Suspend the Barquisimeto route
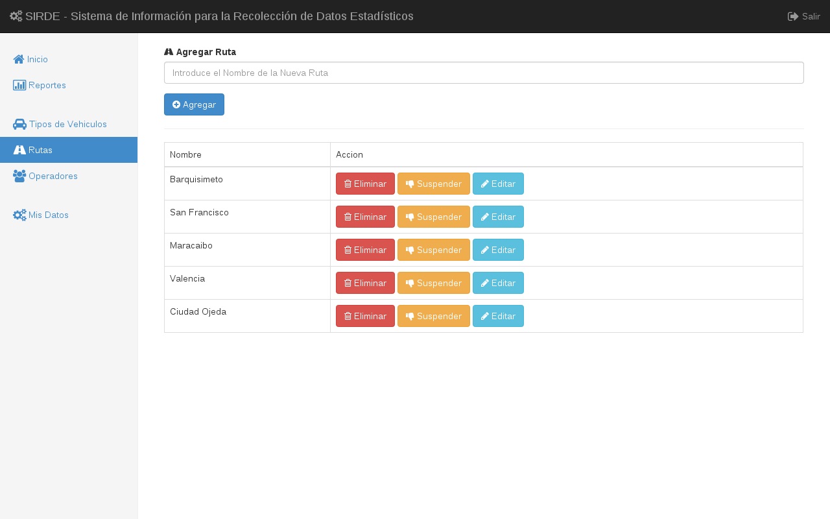The width and height of the screenshot is (830, 519). point(434,184)
